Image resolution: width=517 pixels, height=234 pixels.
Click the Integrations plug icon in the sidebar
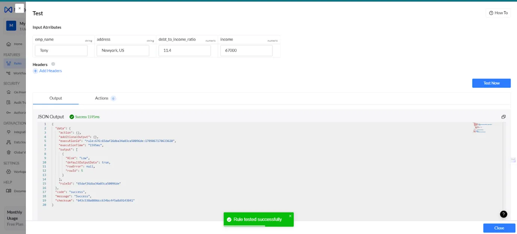(x=9, y=132)
